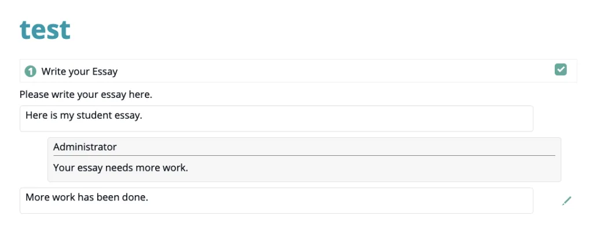Toggle the green completed checkmark box
Image resolution: width=593 pixels, height=234 pixels.
click(561, 70)
